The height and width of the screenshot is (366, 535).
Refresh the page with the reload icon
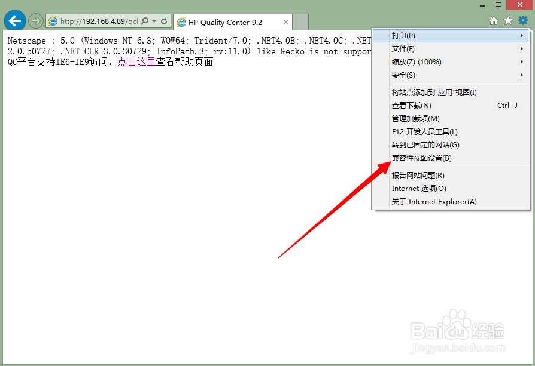coord(164,21)
